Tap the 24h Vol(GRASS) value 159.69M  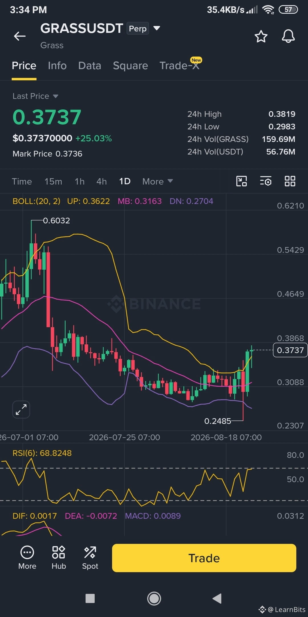click(279, 139)
